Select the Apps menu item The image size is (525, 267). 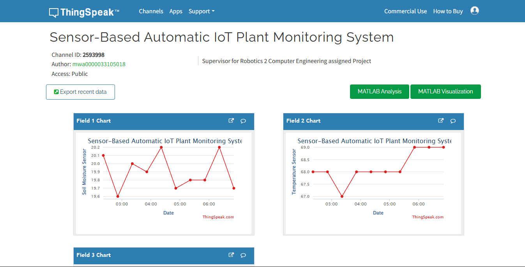point(176,11)
